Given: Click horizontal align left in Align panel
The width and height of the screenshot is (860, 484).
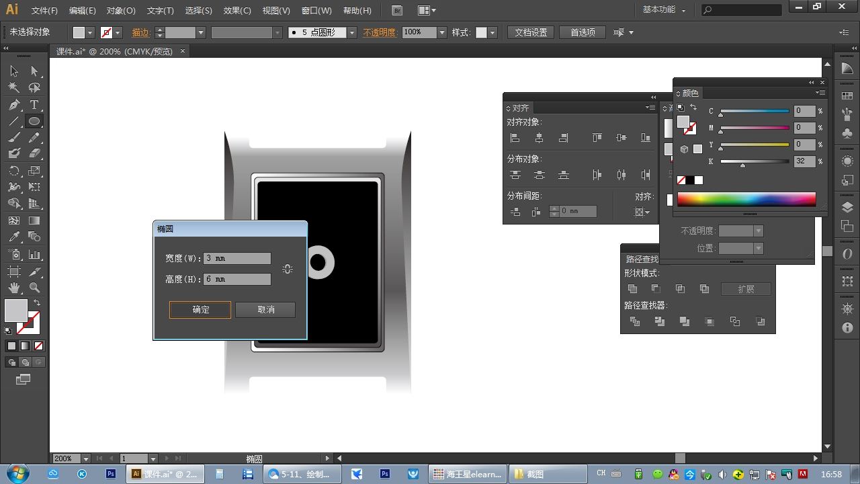Looking at the screenshot, I should point(515,138).
